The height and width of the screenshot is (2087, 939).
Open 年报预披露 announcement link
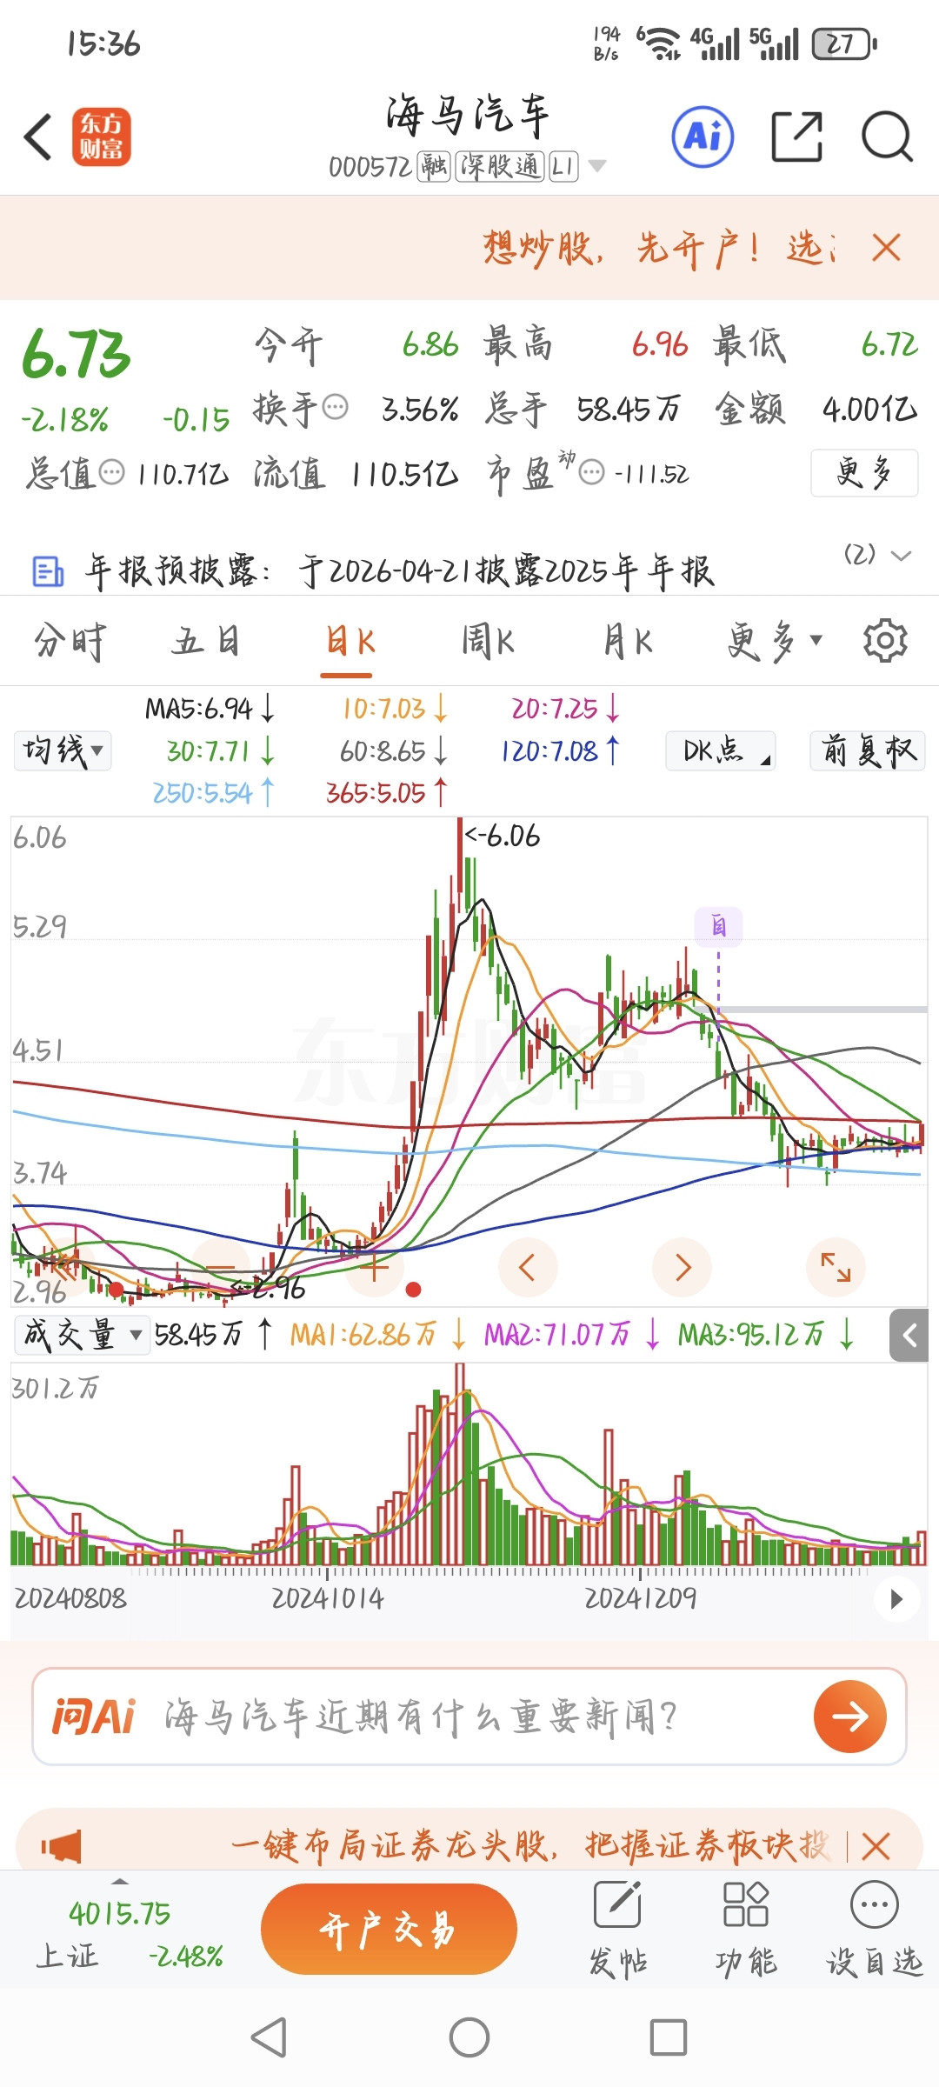[x=399, y=571]
